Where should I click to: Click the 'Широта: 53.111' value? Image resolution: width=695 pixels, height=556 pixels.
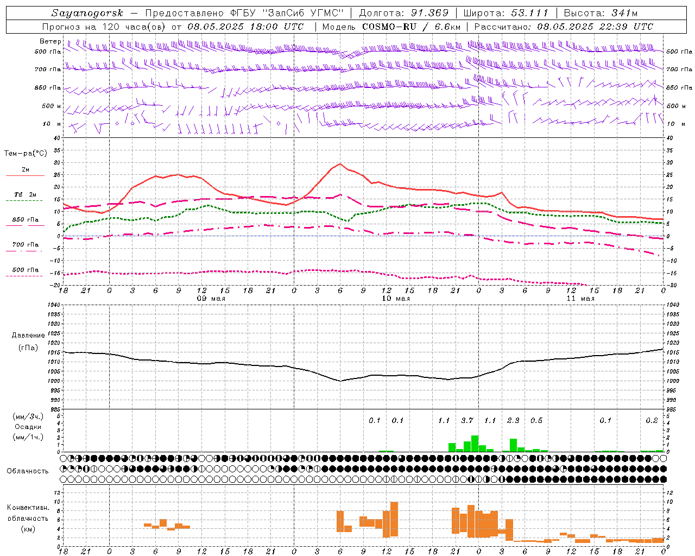[506, 13]
